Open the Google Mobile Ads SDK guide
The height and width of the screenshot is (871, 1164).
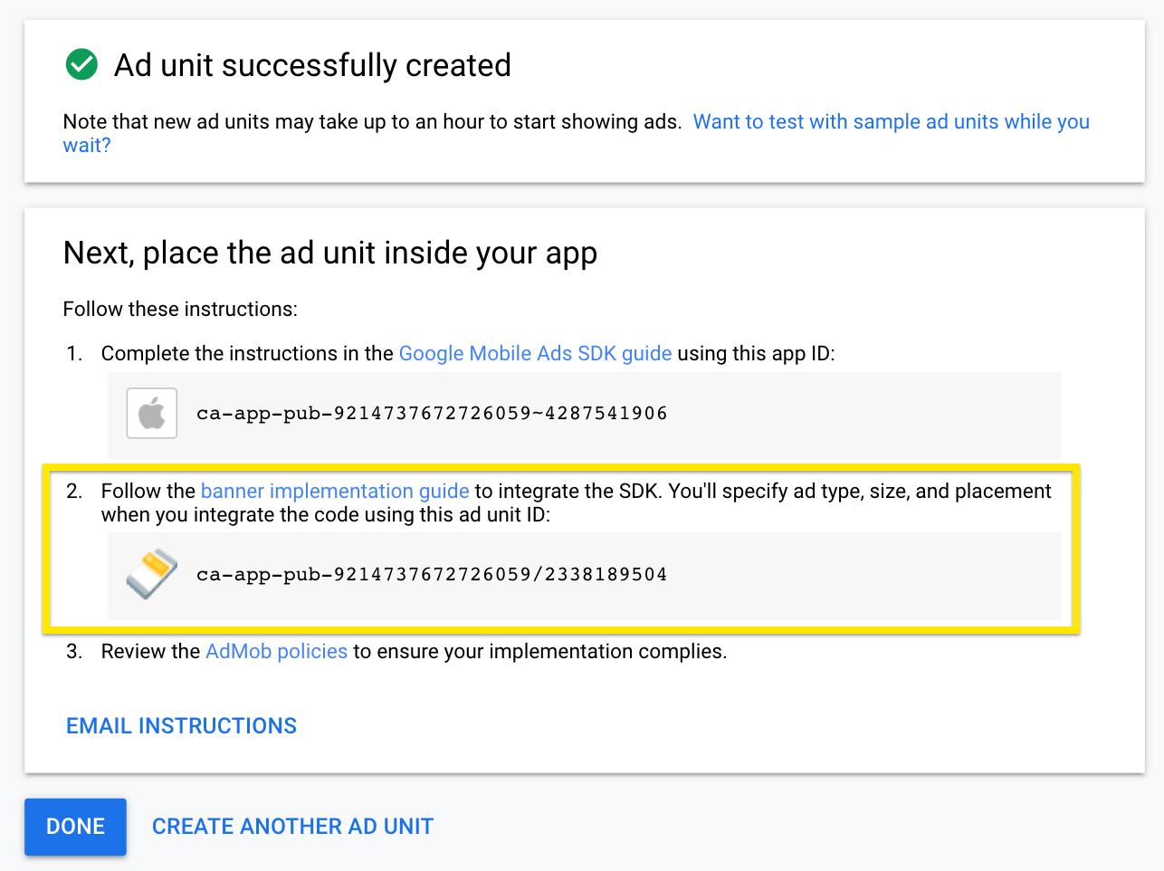[535, 353]
